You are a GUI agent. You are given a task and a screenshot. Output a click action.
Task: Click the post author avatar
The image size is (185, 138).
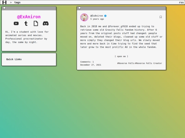(x=84, y=17)
